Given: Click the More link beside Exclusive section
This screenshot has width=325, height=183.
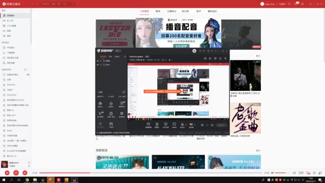Looking at the screenshot, I should coord(258,150).
